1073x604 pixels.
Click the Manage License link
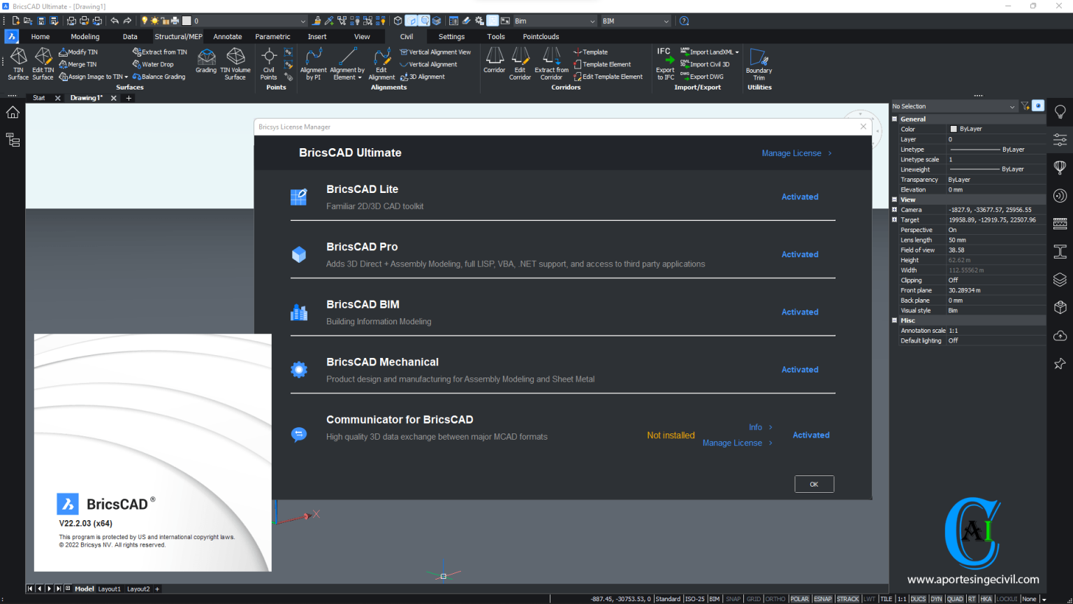(792, 153)
